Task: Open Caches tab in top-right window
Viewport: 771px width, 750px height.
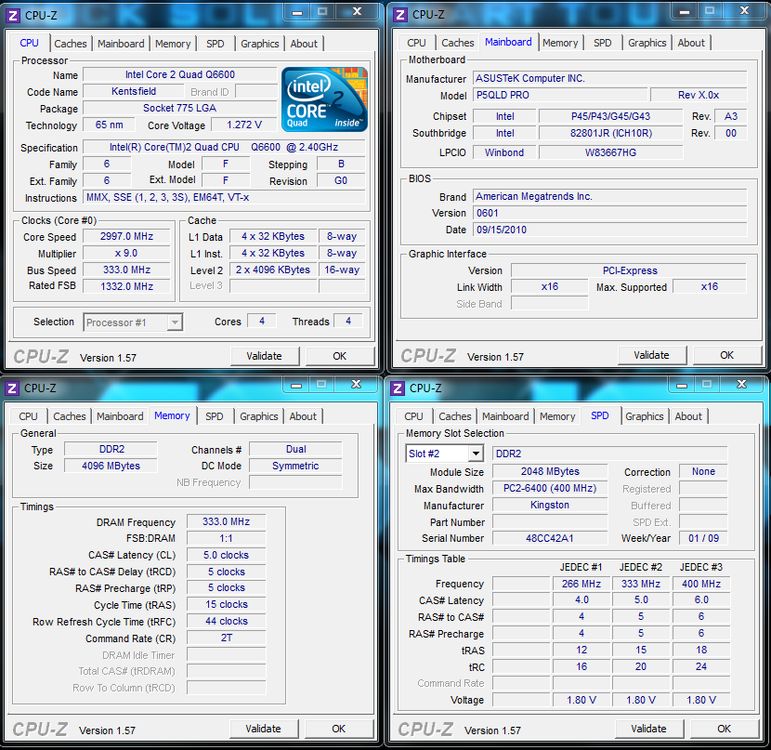Action: 458,43
